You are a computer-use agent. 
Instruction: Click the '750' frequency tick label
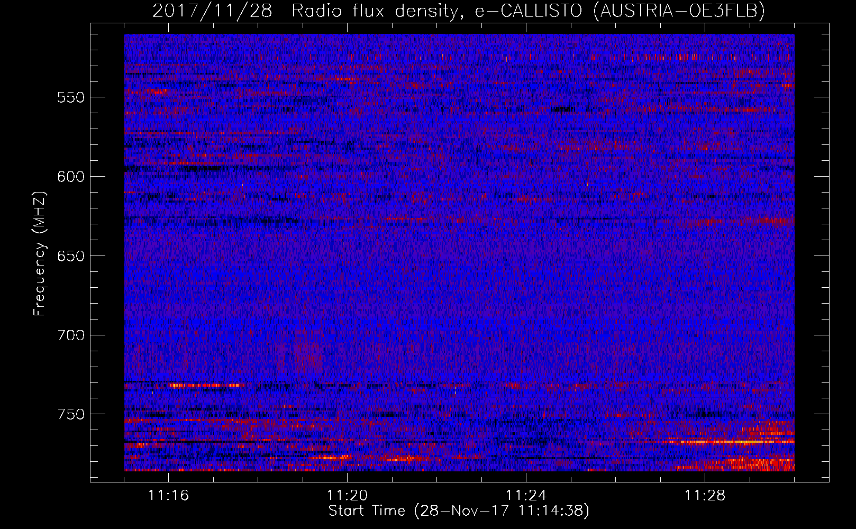pyautogui.click(x=71, y=414)
